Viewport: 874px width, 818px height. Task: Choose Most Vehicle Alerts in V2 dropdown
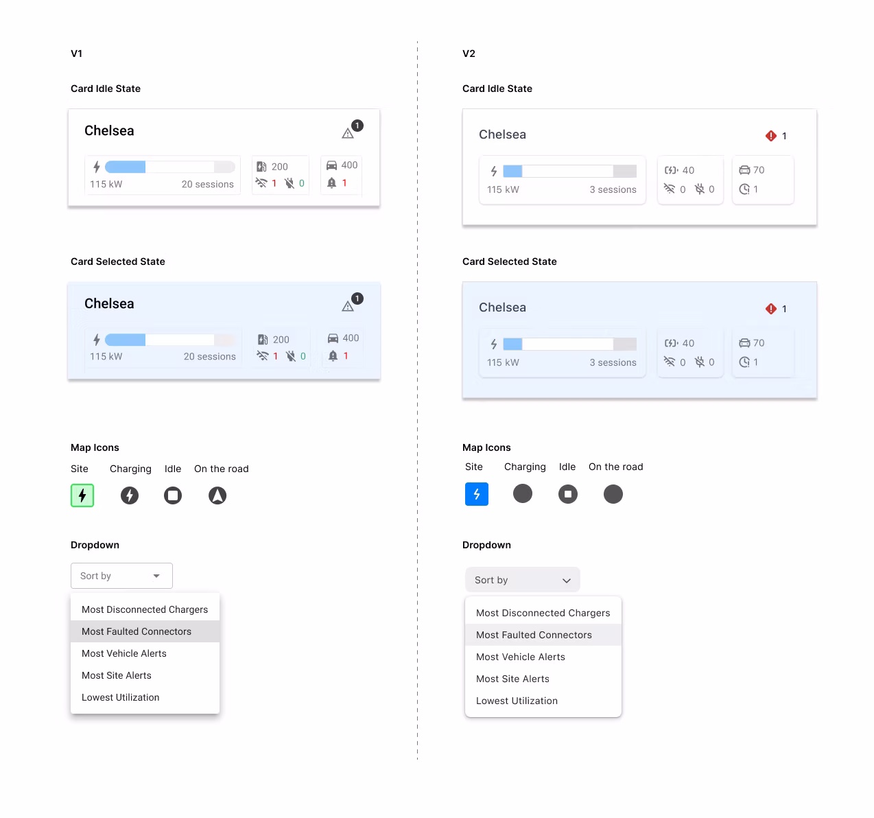point(543,657)
